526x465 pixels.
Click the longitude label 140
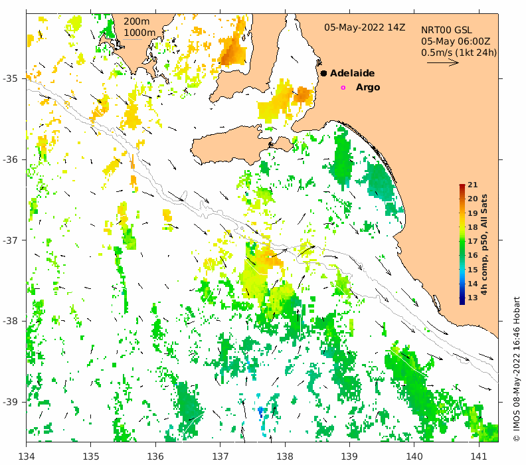[414, 456]
